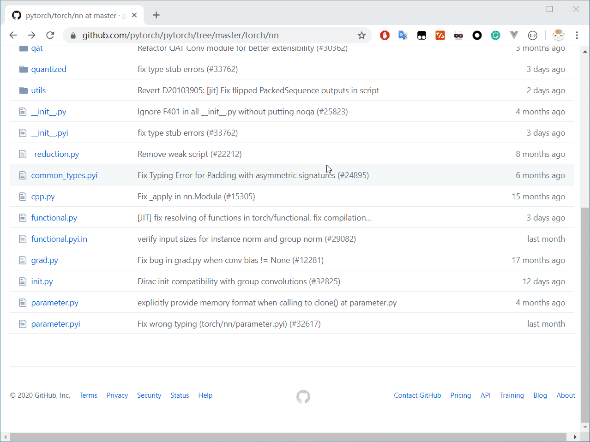Open the parameter.pyi file
Image resolution: width=590 pixels, height=442 pixels.
(x=55, y=324)
